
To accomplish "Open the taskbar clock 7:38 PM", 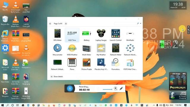I will tap(178, 105).
